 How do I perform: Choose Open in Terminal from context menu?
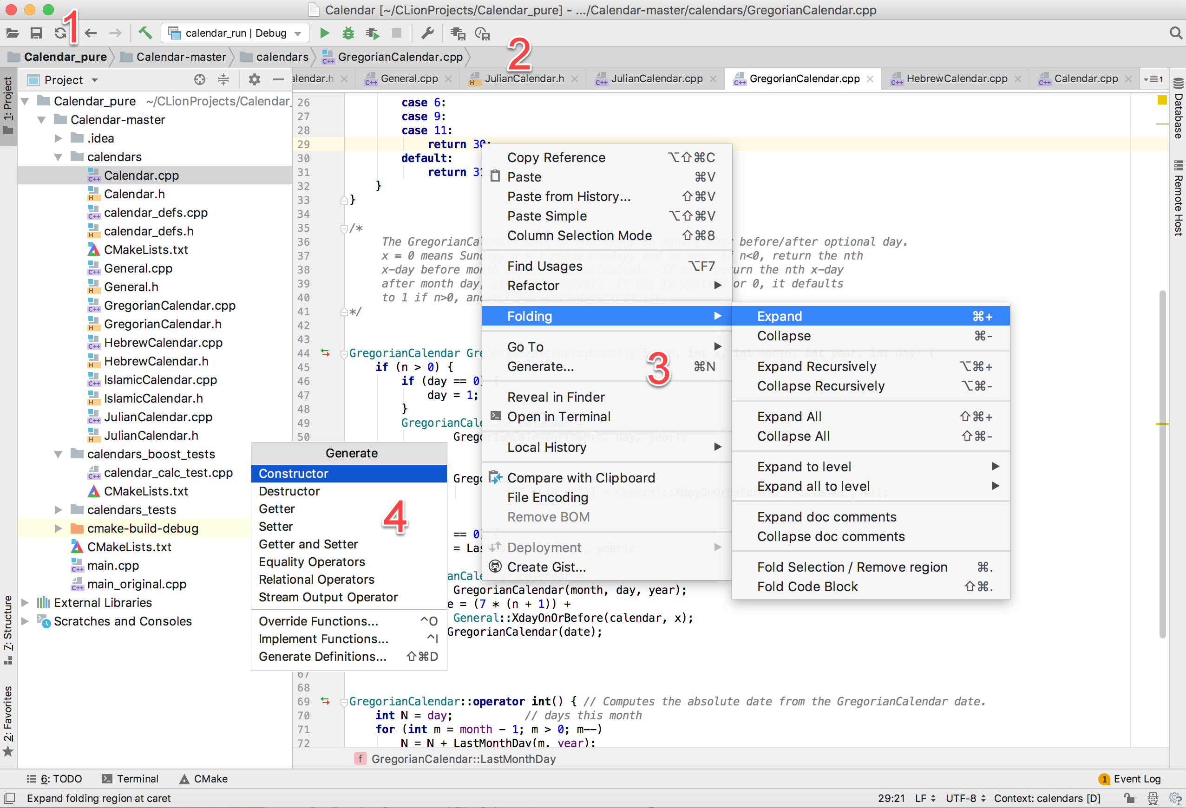coord(607,417)
